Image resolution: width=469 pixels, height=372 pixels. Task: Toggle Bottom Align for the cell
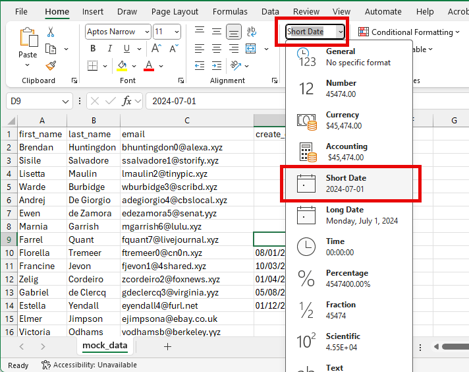click(233, 32)
